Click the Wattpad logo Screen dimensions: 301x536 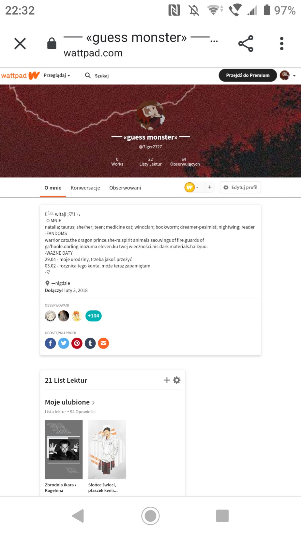[20, 75]
